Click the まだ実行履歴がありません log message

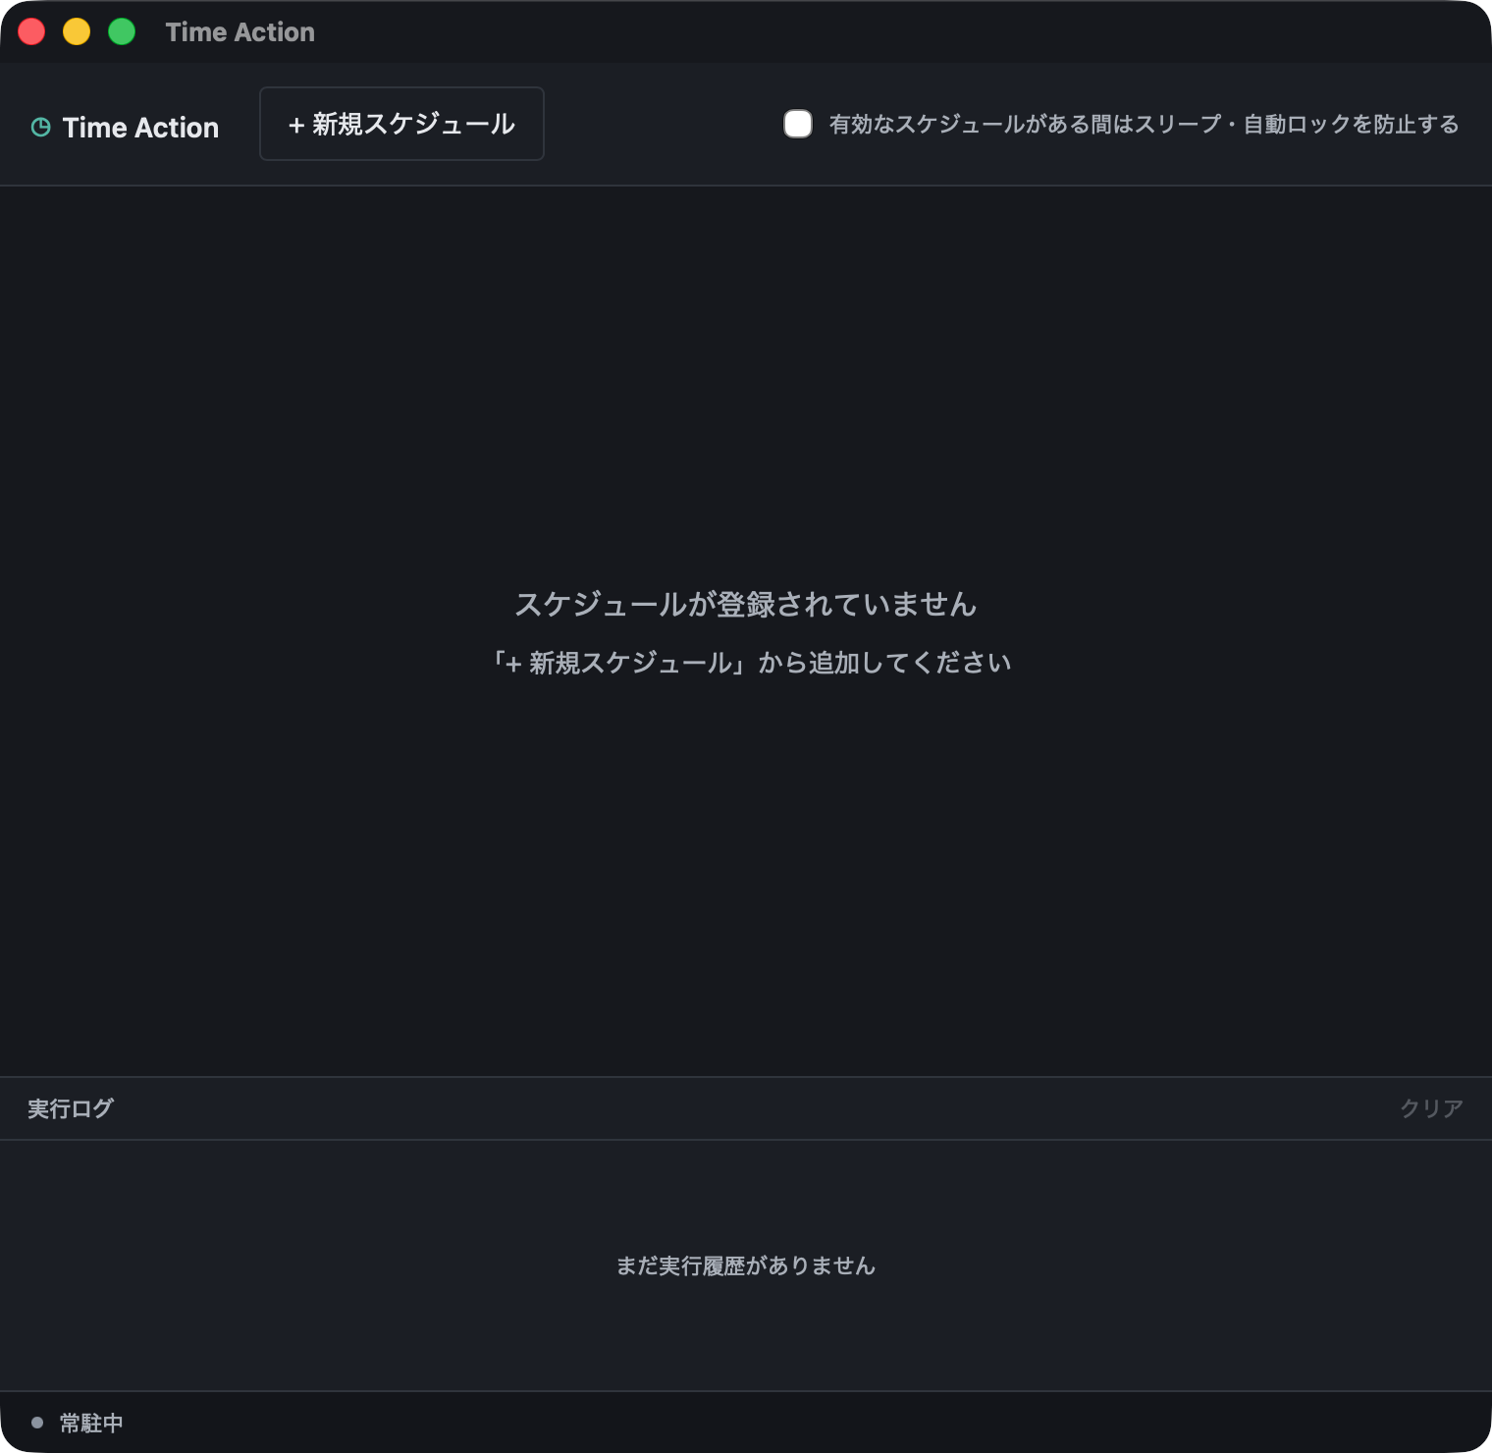pyautogui.click(x=746, y=1265)
